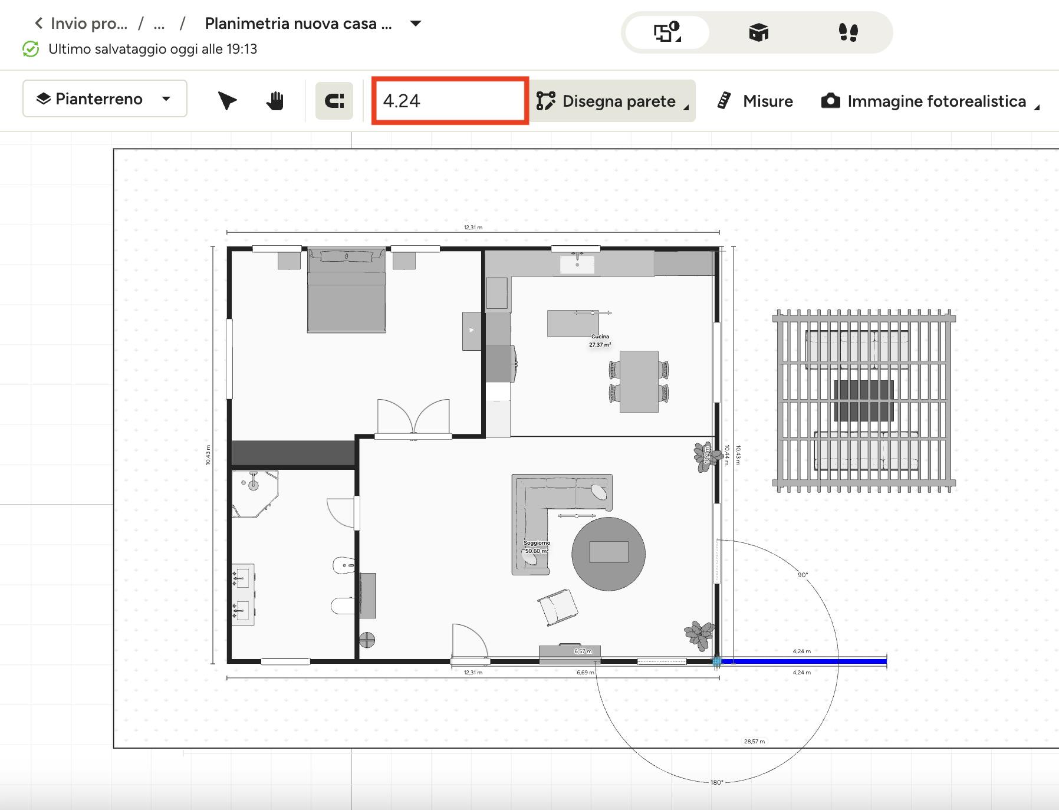Screen dimensions: 1059x810
Task: Click the Soggiorno 50.60 m² room label
Action: 537,547
